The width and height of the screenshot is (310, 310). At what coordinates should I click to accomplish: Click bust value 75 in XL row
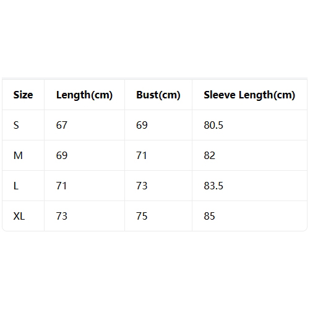click(x=142, y=216)
